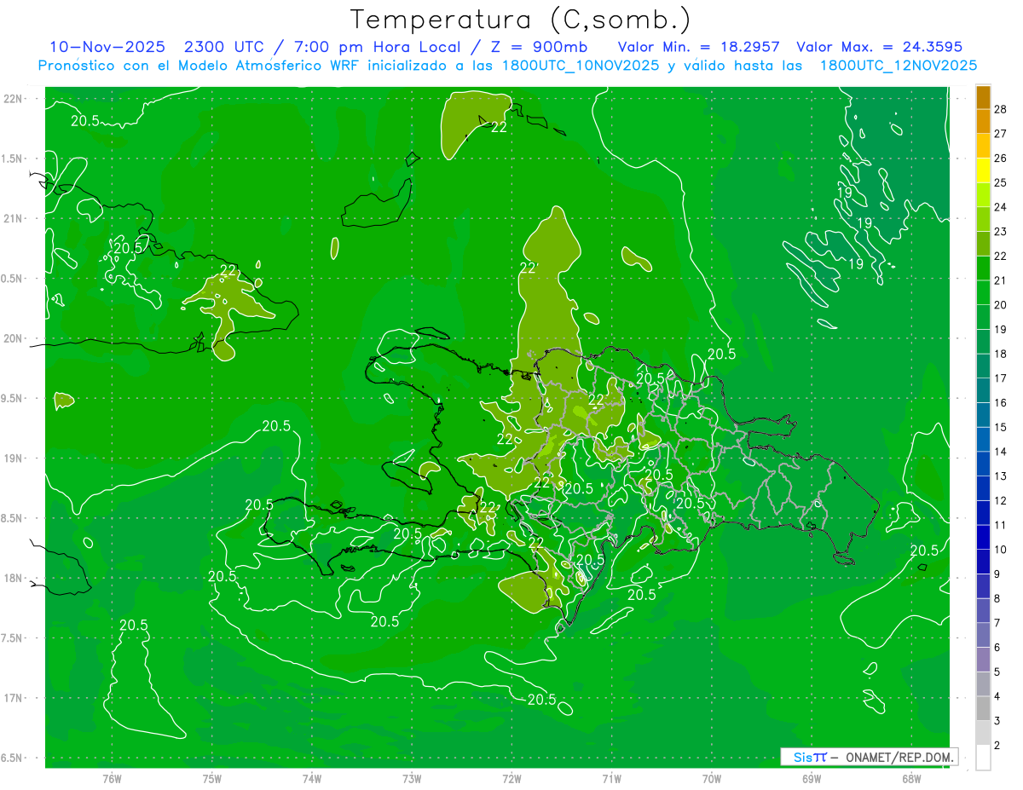Image resolution: width=1023 pixels, height=790 pixels.
Task: Click the 68W longitude axis label
Action: [x=911, y=779]
